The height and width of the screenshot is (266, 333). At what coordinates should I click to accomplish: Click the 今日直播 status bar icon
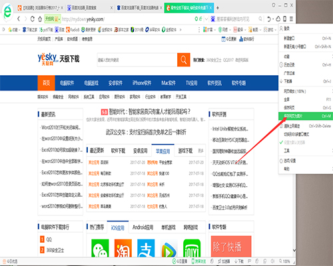180,261
